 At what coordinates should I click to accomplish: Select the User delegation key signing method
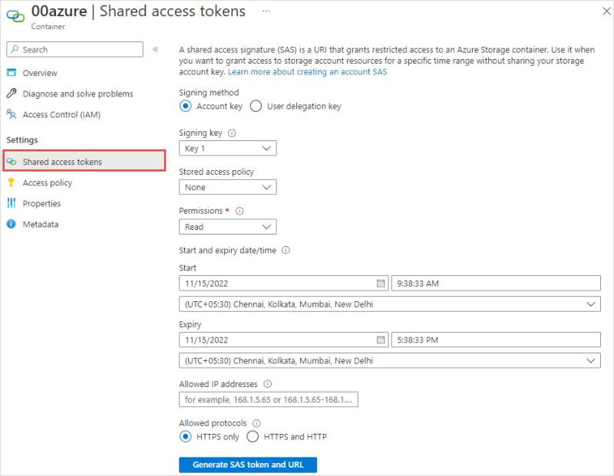pyautogui.click(x=256, y=107)
